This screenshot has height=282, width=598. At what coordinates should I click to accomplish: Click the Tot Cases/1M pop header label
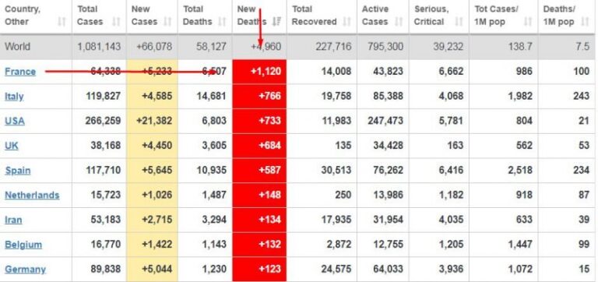[x=496, y=16]
